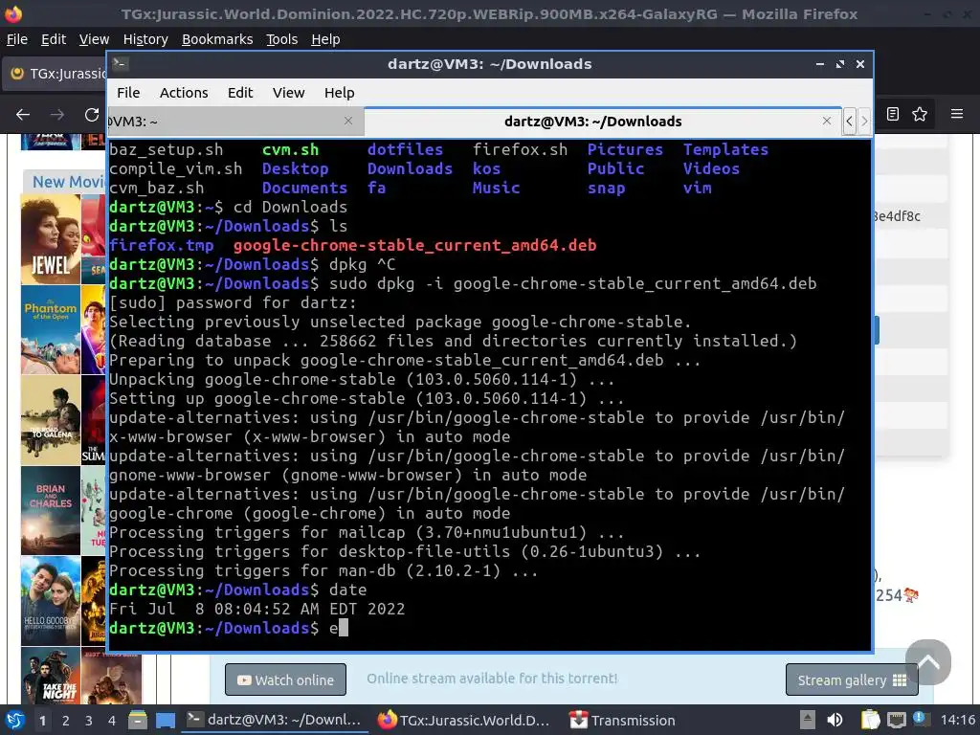This screenshot has width=980, height=735.
Task: Toggle Firefox reader view
Action: [893, 114]
